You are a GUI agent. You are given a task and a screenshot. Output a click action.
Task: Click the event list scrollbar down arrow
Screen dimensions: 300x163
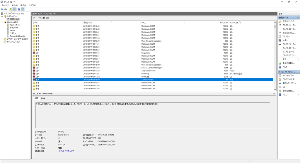[275, 90]
